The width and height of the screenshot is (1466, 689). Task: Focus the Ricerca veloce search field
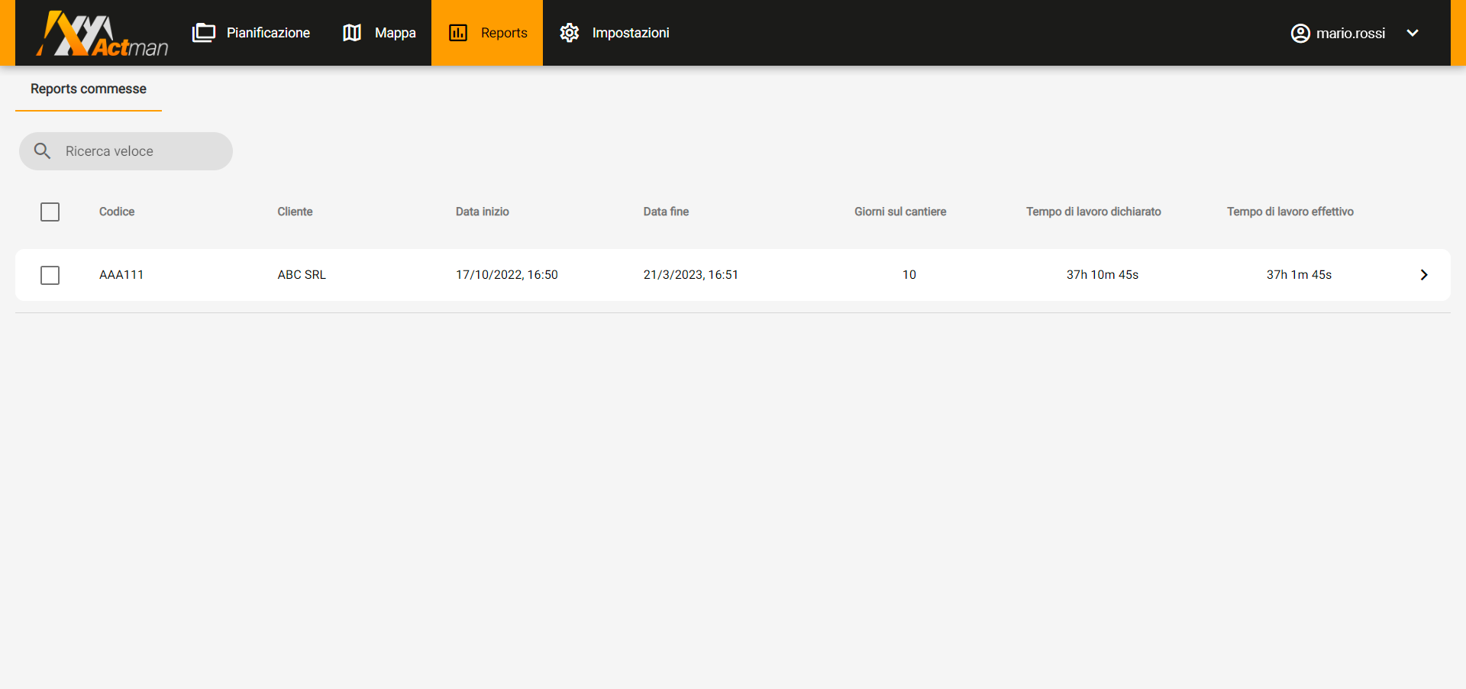[126, 151]
